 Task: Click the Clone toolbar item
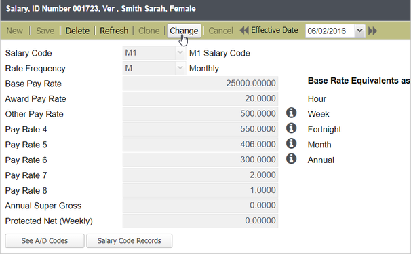pyautogui.click(x=149, y=31)
